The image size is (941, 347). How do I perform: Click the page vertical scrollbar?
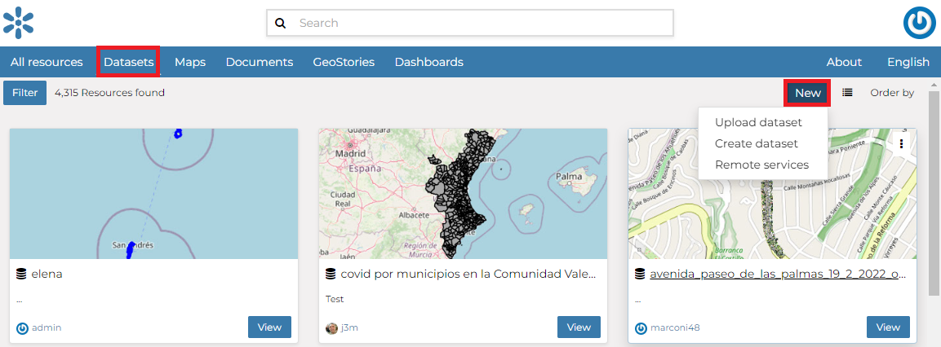(x=933, y=194)
